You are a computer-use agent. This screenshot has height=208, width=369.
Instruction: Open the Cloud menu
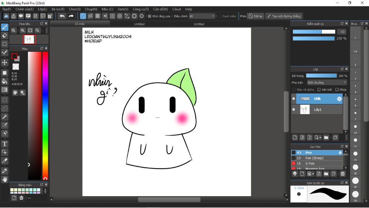(177, 9)
